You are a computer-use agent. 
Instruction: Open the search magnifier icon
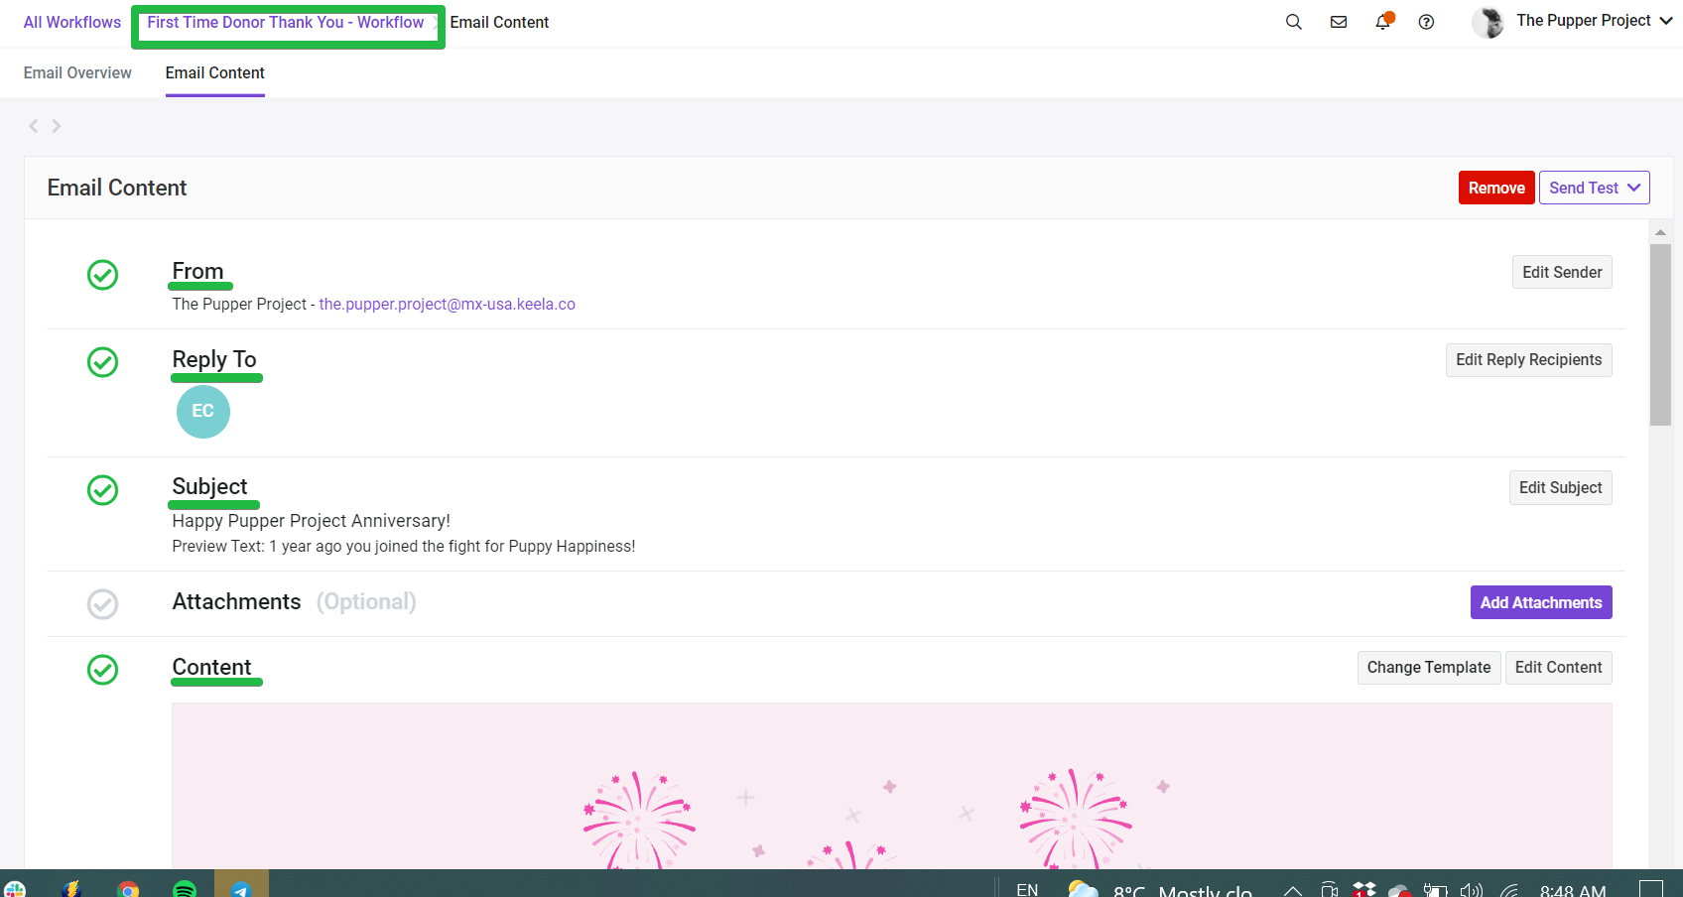click(1293, 22)
